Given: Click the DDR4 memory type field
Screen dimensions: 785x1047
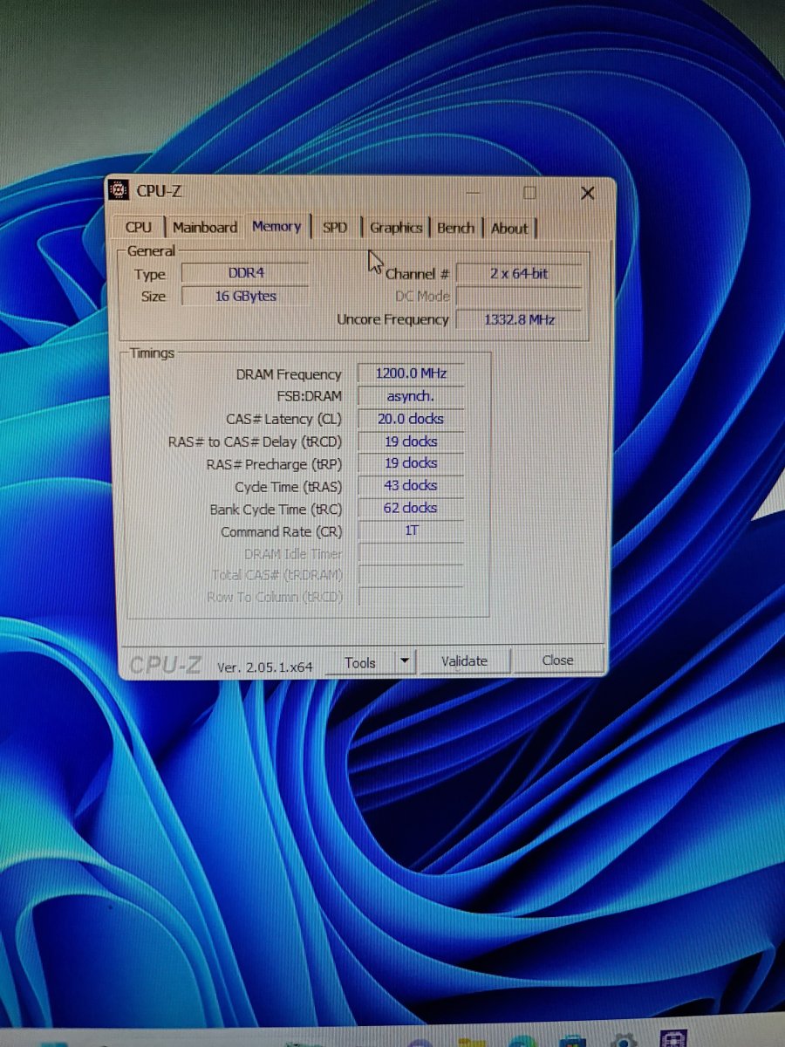Looking at the screenshot, I should click(245, 273).
